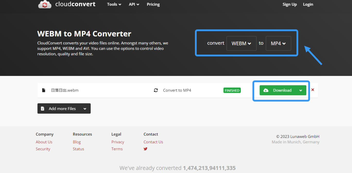
Task: Open the Security footer link
Action: (43, 149)
